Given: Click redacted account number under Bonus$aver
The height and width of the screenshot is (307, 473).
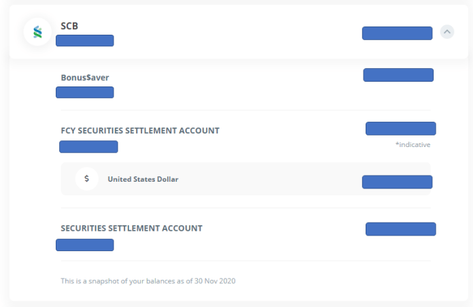Looking at the screenshot, I should pos(85,93).
